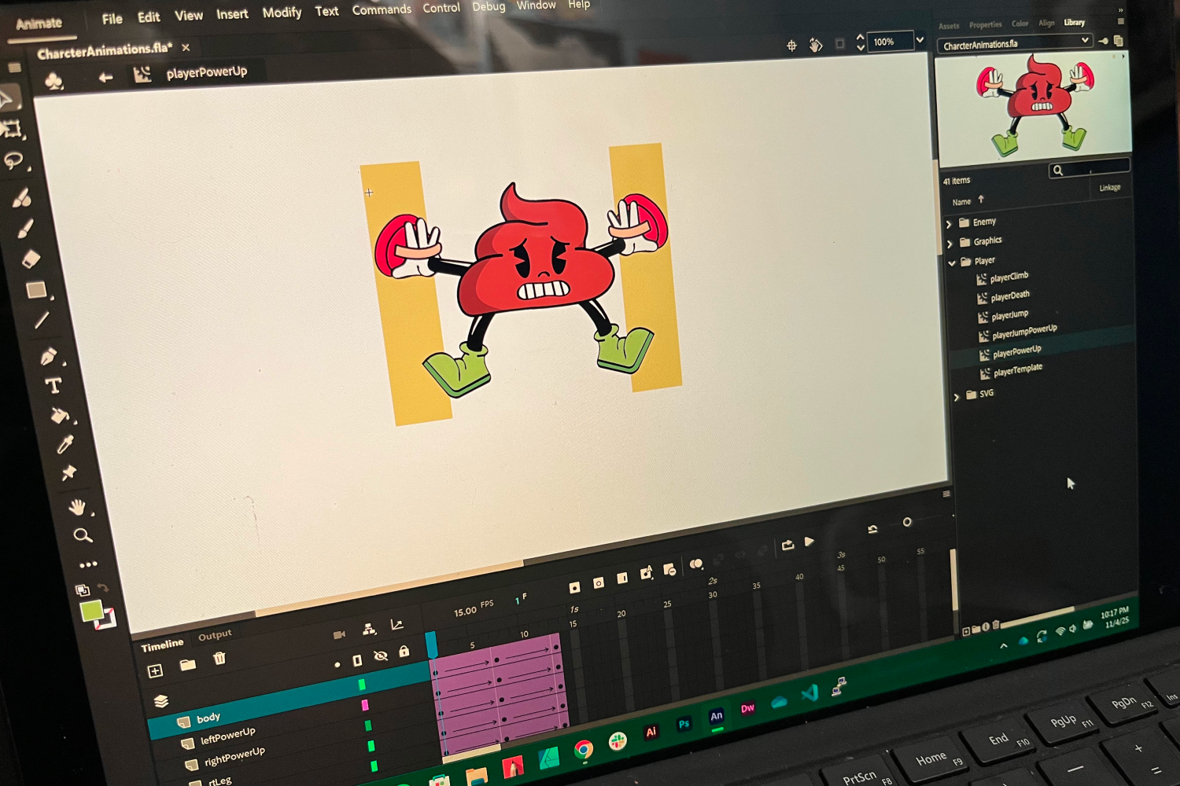Select the Rectangle tool
This screenshot has width=1180, height=786.
35,290
